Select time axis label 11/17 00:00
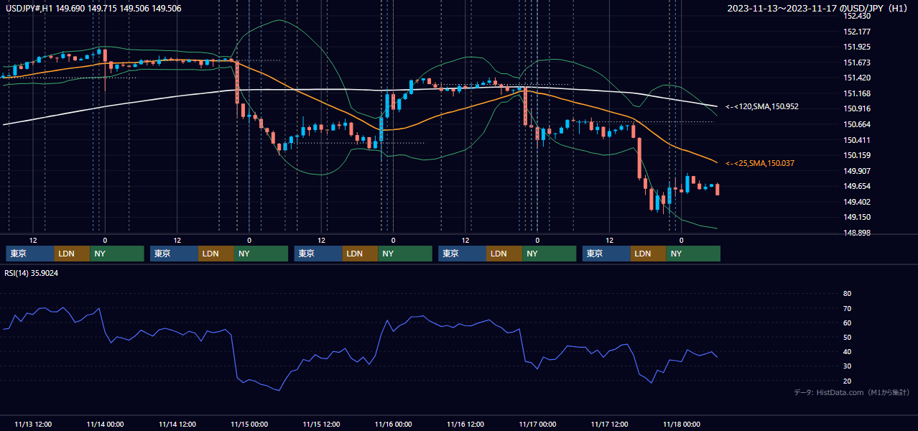Viewport: 918px width, 431px height. 537,424
